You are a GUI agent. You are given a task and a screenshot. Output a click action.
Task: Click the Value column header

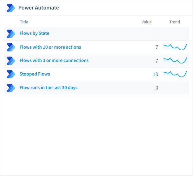coord(146,22)
